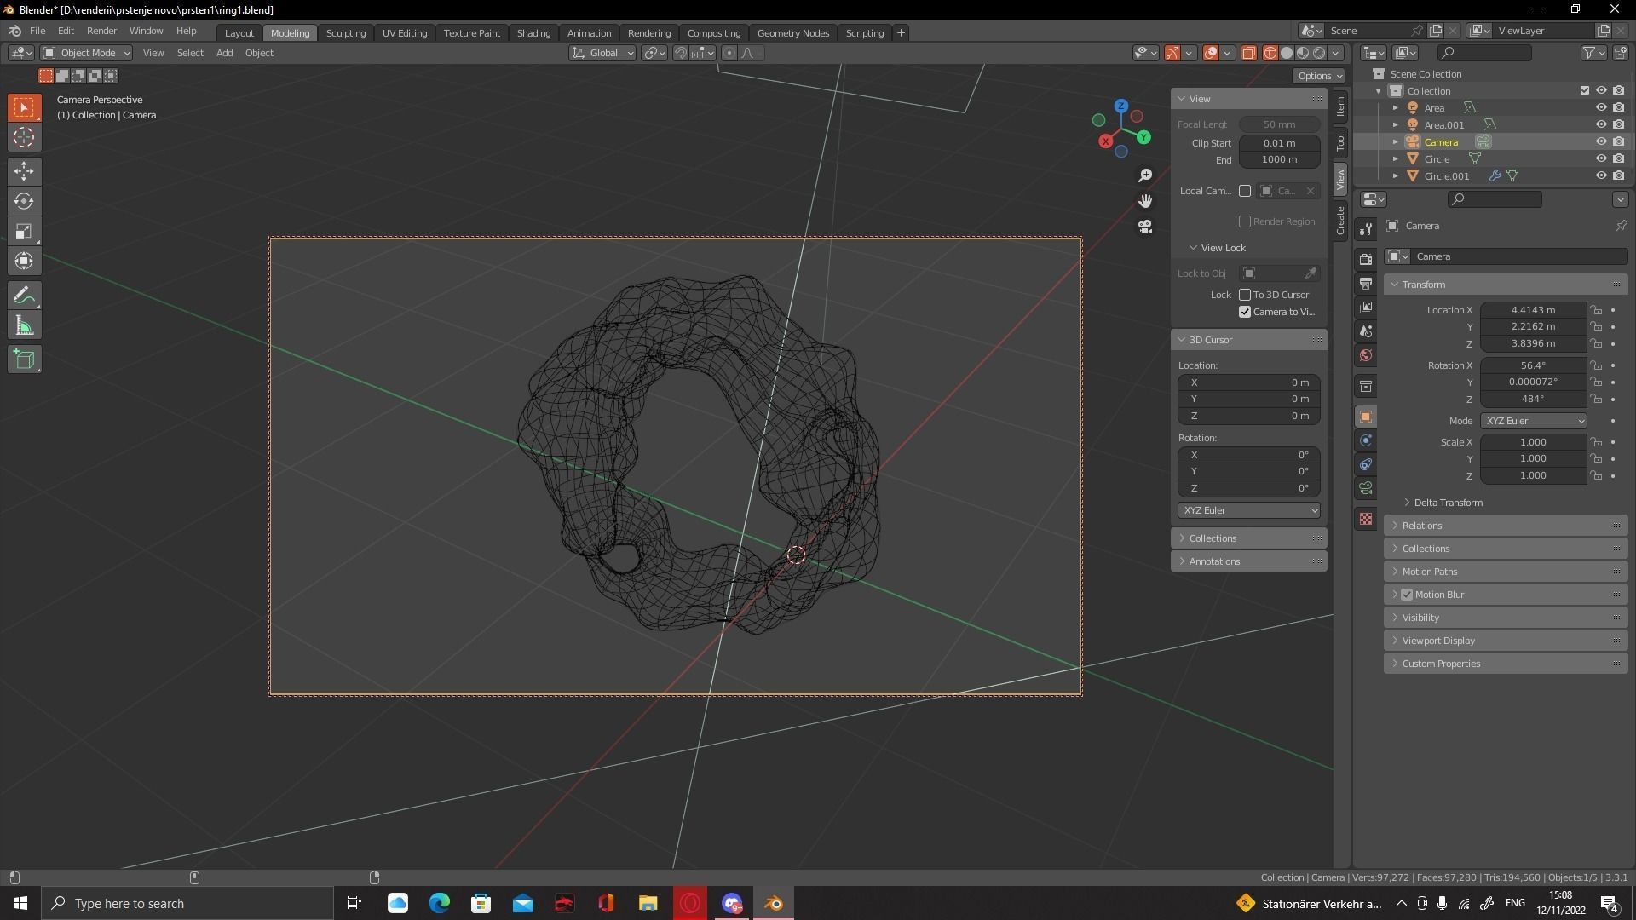Open the Output Properties printer icon
The height and width of the screenshot is (920, 1636).
1365,283
